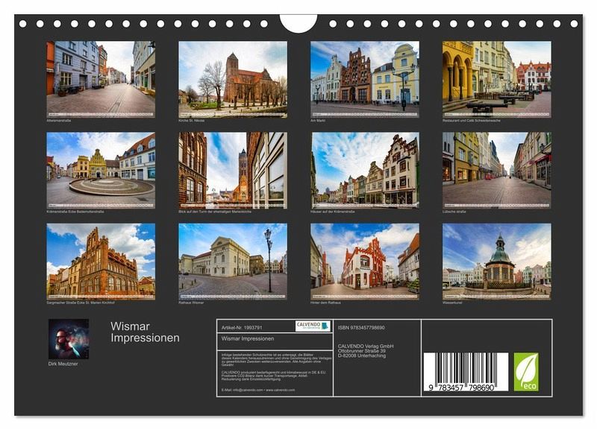Open the Lübsche Straße photo
This screenshot has width=597, height=430.
(497, 171)
